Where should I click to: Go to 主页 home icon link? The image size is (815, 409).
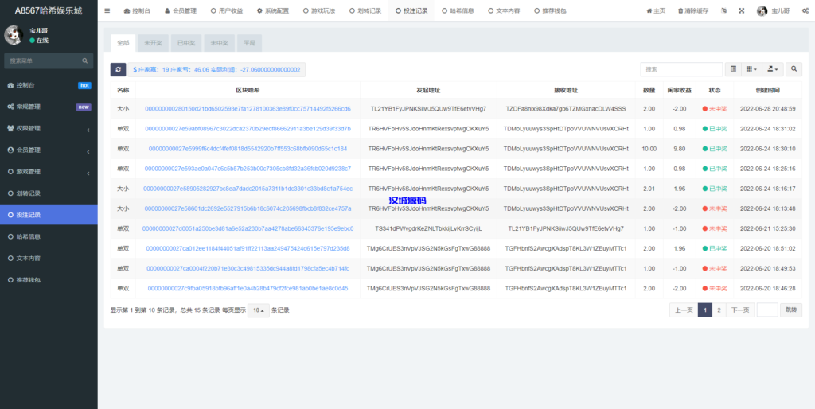pyautogui.click(x=656, y=10)
